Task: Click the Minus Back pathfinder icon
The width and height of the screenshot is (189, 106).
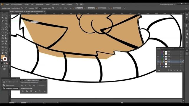Action: [45, 91]
